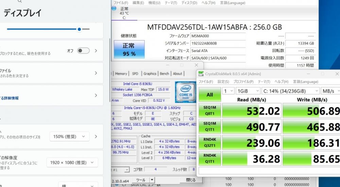Click the Intel Core i5 logo in CPU-Z
340x187 pixels.
(x=185, y=92)
